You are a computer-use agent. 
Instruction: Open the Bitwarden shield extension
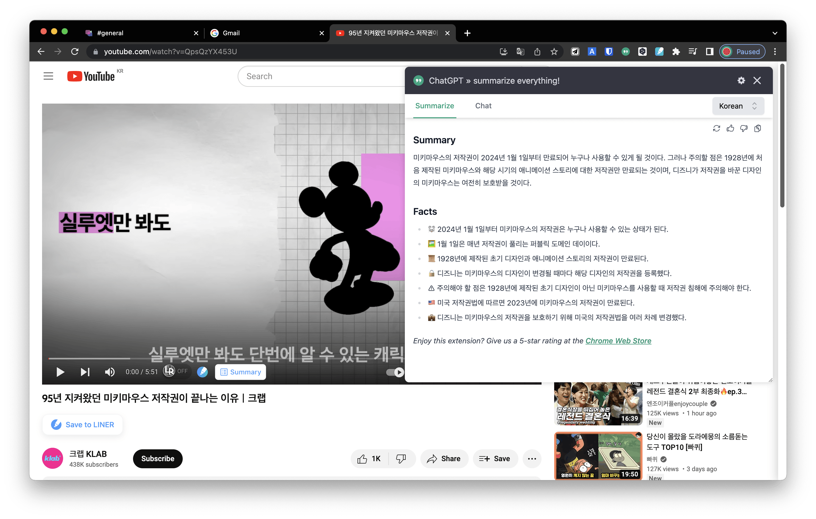click(609, 52)
